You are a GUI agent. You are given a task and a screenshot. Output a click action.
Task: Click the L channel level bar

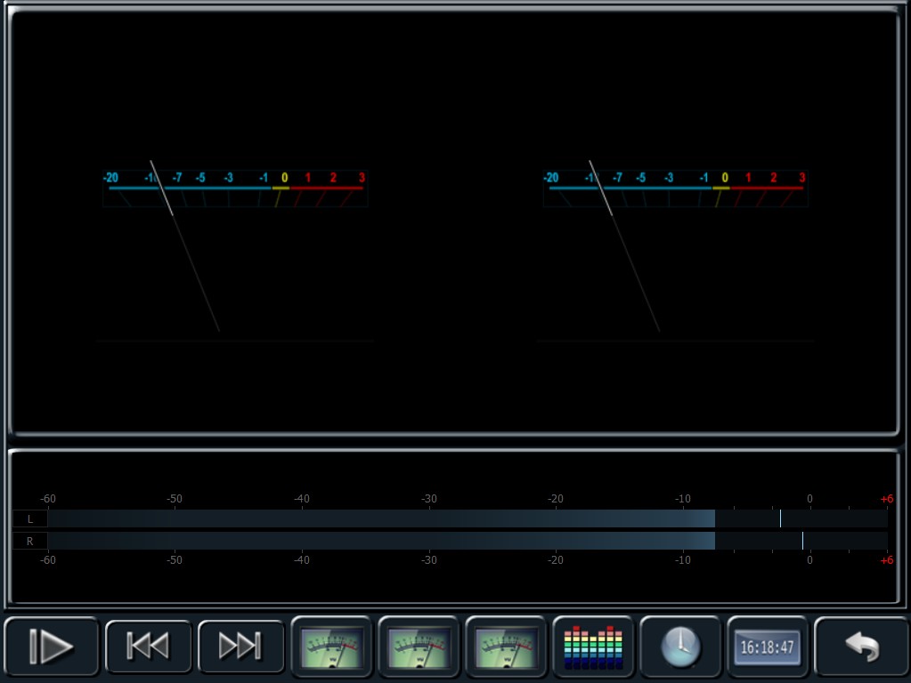click(381, 518)
